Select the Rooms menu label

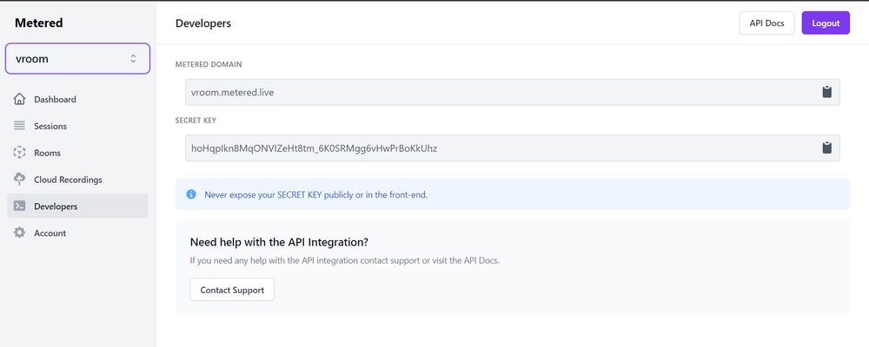[48, 153]
